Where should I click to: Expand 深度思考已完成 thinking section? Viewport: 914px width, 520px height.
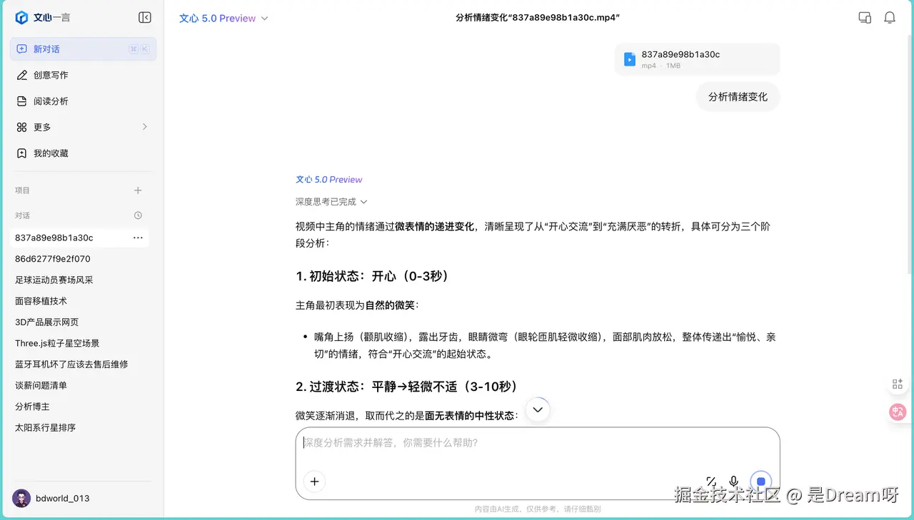click(x=331, y=202)
